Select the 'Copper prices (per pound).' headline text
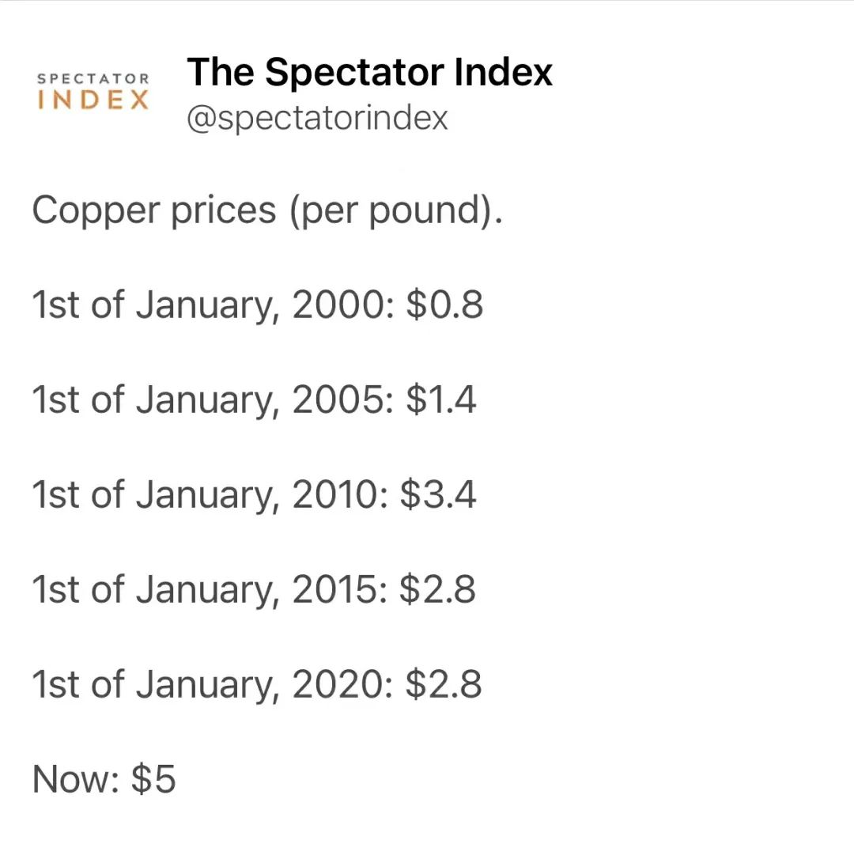 point(267,210)
